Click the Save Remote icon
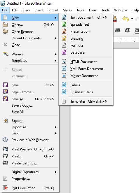139x193 pixels. [5, 92]
